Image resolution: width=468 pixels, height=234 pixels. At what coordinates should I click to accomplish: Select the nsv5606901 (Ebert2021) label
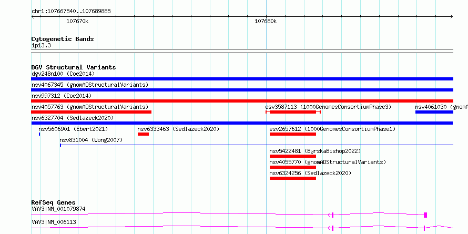tap(73, 129)
